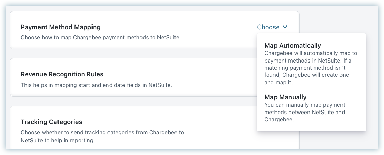384x155 pixels.
Task: Click the Revenue Recognition Rules heading
Action: coord(62,74)
